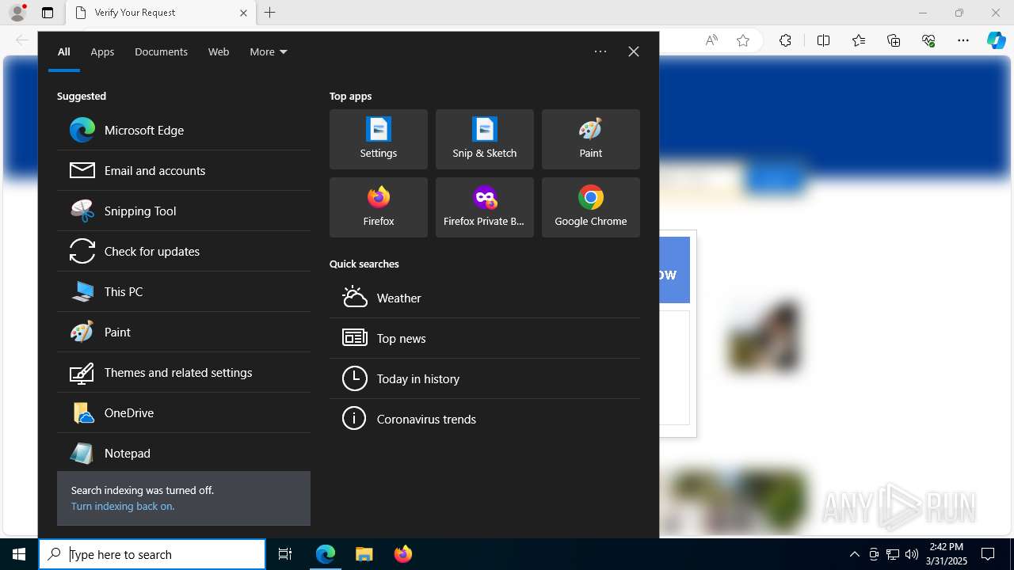
Task: Switch to Documents search tab
Action: pos(161,51)
